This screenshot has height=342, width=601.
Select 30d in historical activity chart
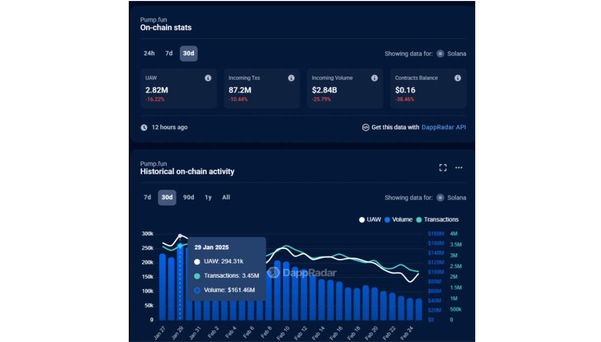[x=167, y=197]
